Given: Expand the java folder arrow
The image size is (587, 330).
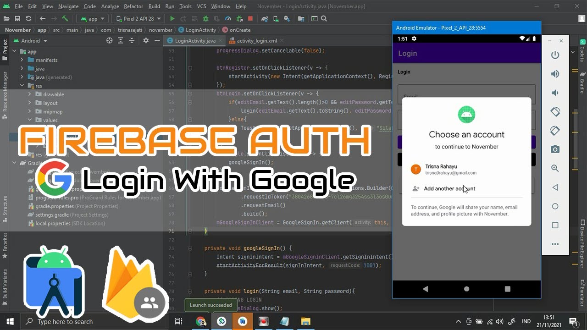Looking at the screenshot, I should click(22, 69).
